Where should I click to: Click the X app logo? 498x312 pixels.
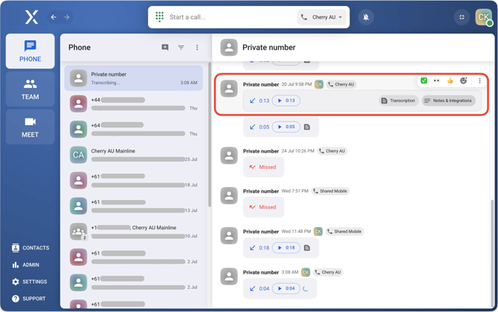31,17
